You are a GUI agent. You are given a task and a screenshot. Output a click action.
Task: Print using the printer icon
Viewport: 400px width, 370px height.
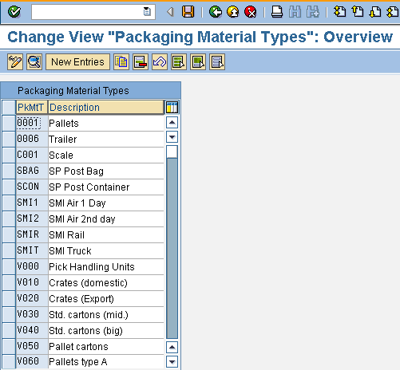click(277, 12)
